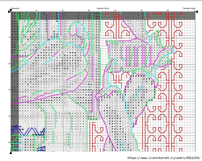
Task: Select column number 40 on the horizontal ruler
Action: tap(115, 10)
